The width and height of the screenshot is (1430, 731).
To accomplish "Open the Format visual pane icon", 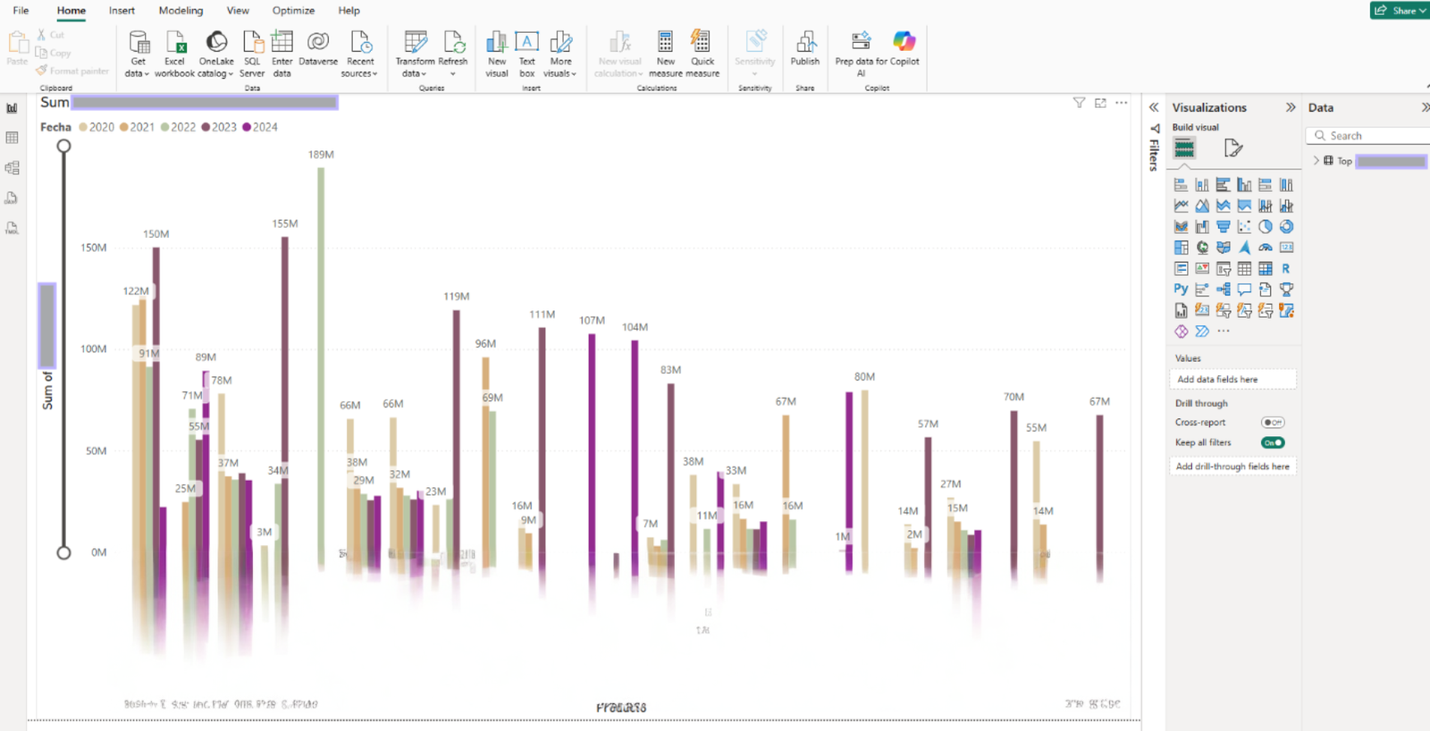I will click(x=1233, y=148).
